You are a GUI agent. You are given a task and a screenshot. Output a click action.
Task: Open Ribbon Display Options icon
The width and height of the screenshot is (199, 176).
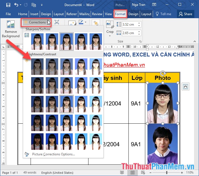click(x=154, y=5)
